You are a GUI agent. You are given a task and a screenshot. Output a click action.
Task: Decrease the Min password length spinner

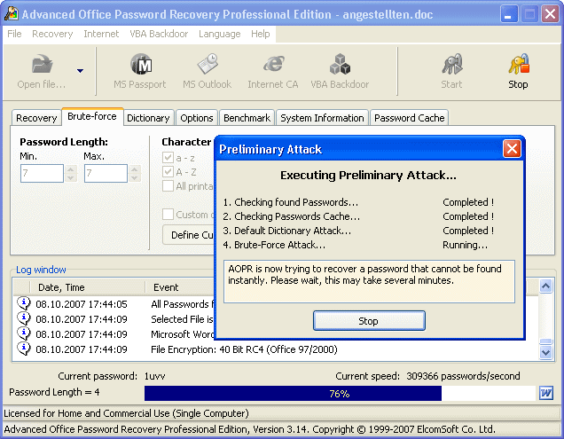(71, 177)
